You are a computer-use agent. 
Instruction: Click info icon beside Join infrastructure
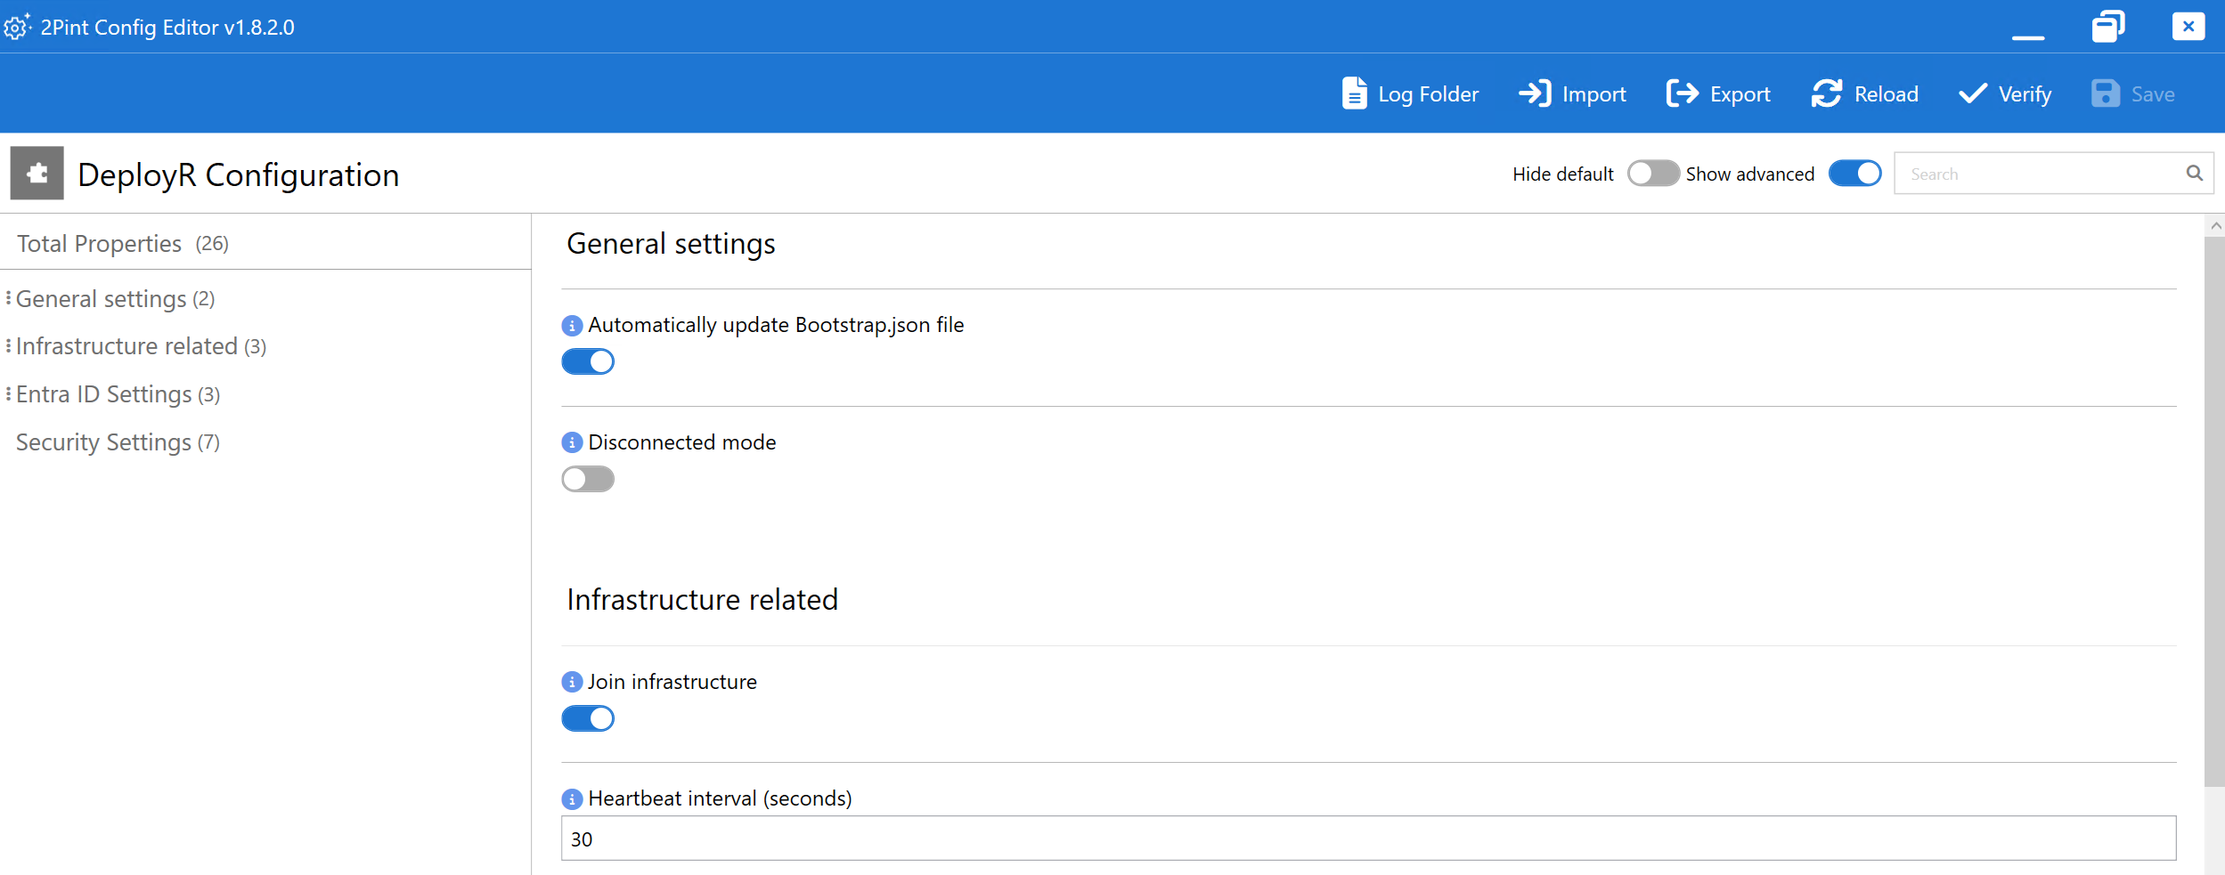click(x=572, y=682)
